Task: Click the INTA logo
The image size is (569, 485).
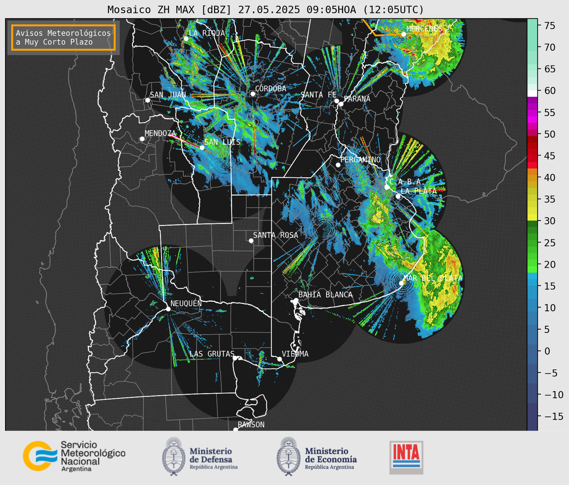Action: coord(406,457)
